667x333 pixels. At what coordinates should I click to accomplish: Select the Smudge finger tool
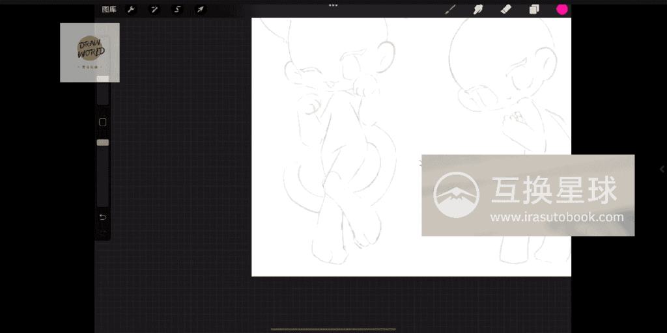[477, 10]
